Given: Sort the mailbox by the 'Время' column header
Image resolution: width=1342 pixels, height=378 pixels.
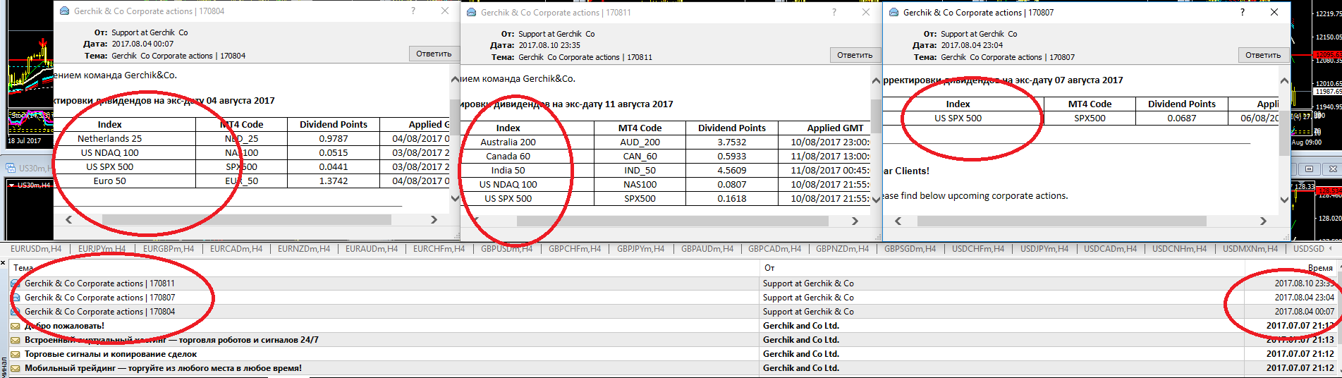Looking at the screenshot, I should (x=1291, y=268).
